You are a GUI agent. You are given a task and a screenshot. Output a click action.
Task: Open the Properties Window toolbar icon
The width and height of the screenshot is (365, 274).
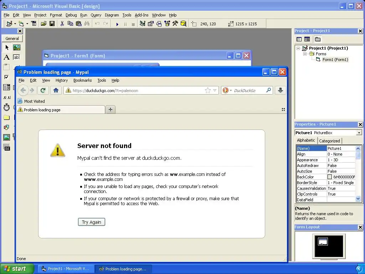[151, 24]
